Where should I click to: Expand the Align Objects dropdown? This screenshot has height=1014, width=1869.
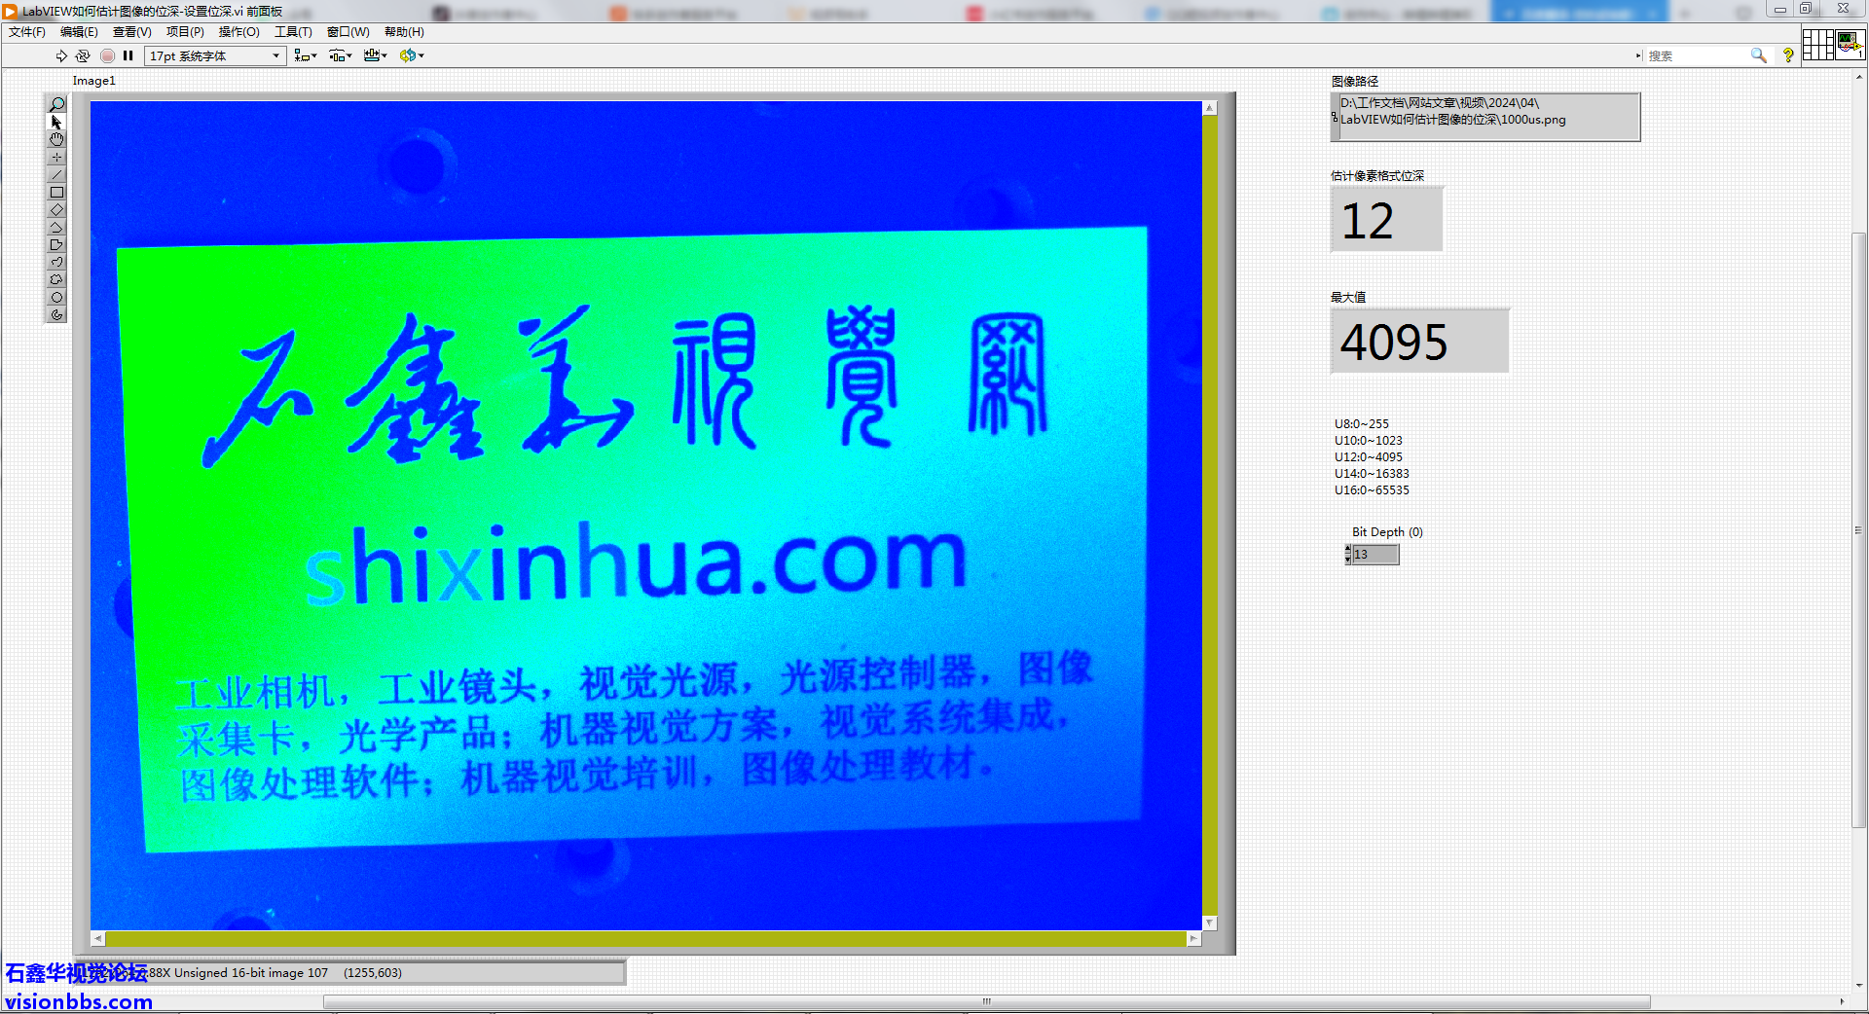pos(306,56)
